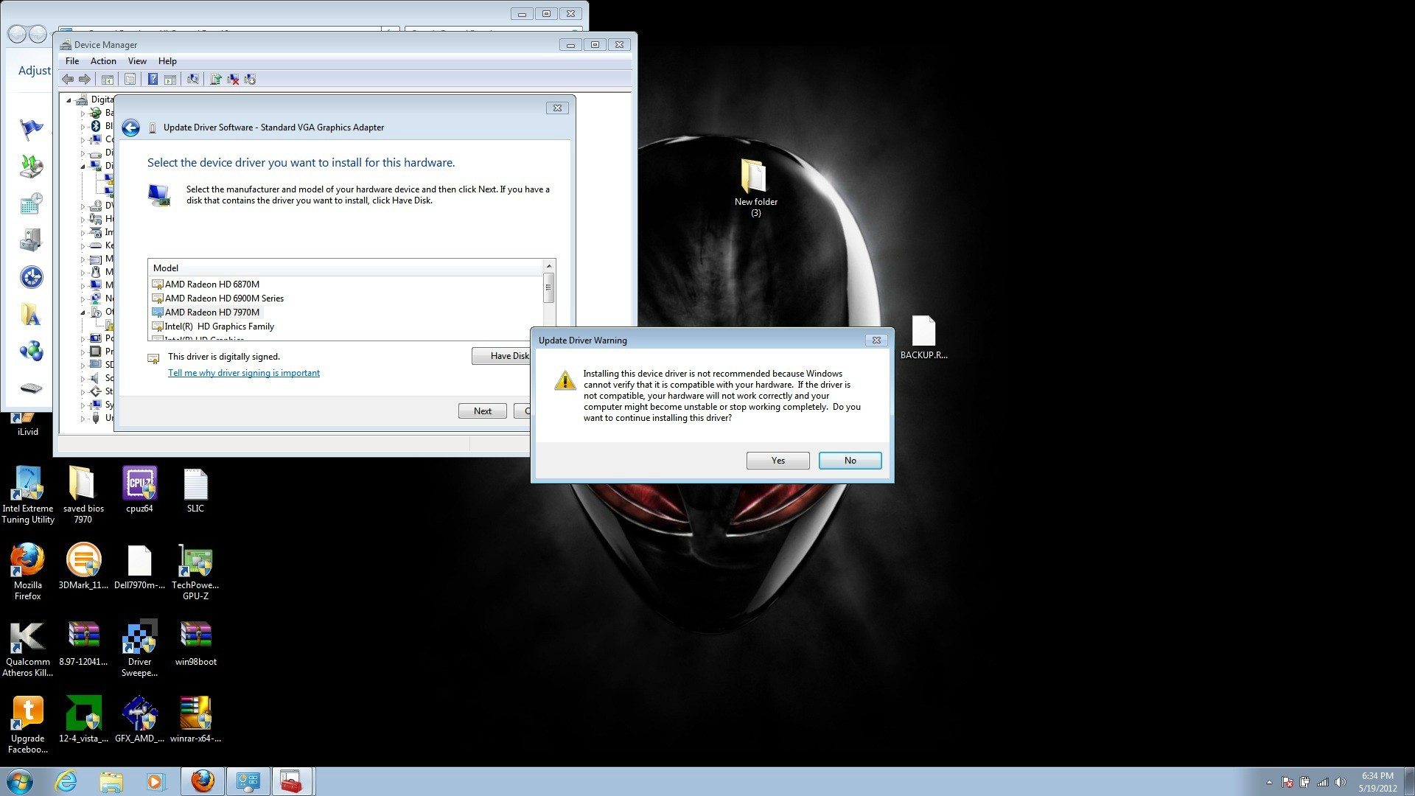Click the Back arrow in Device Manager toolbar
This screenshot has height=796, width=1415.
[x=68, y=80]
